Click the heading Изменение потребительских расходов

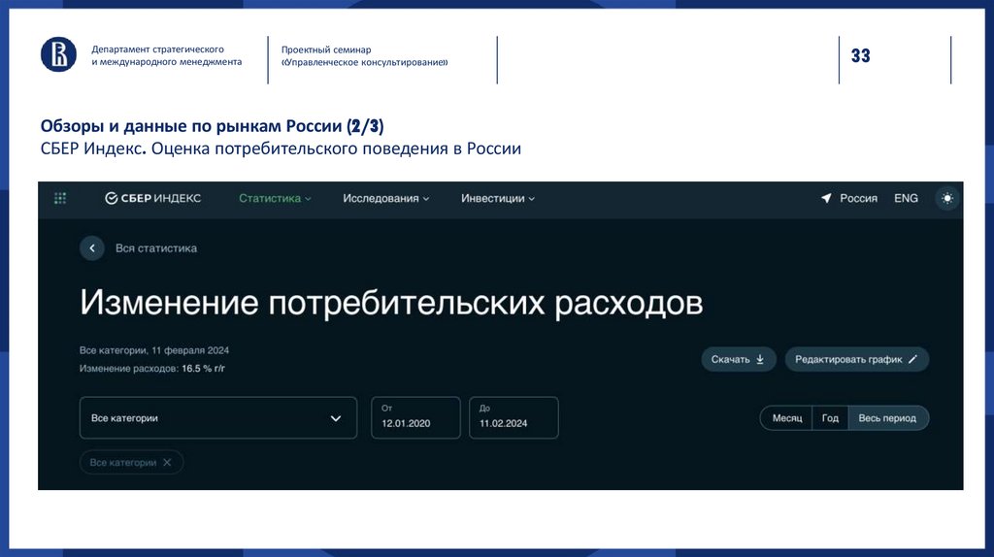(x=391, y=303)
